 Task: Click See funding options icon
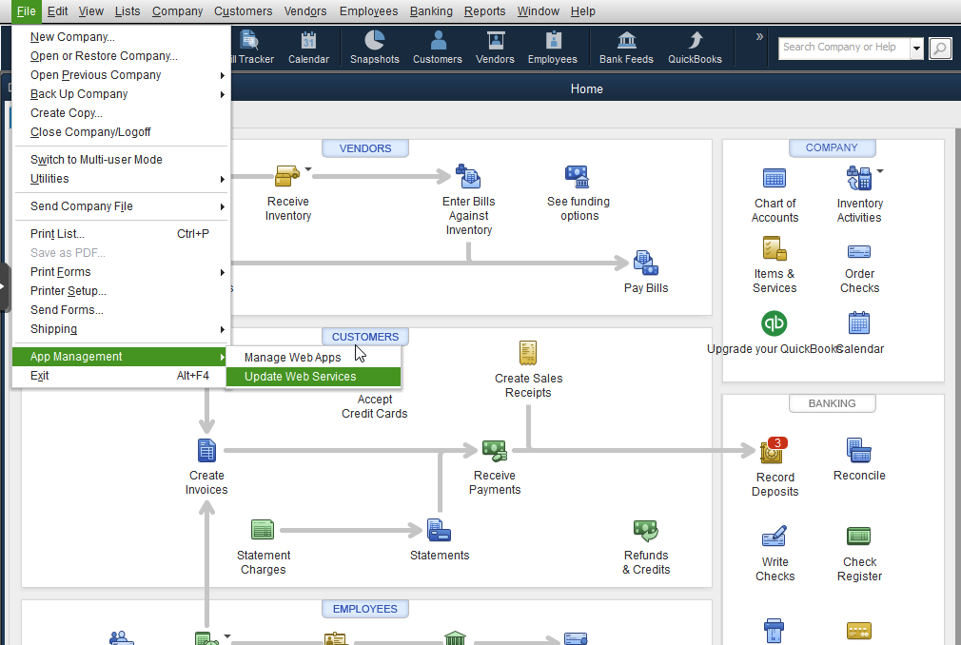coord(578,176)
